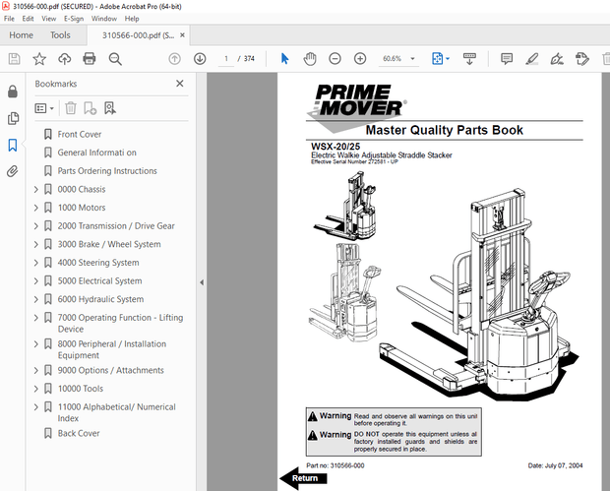This screenshot has width=610, height=491.
Task: Expand 9000 Options / Attachments bookmark
Action: (36, 370)
